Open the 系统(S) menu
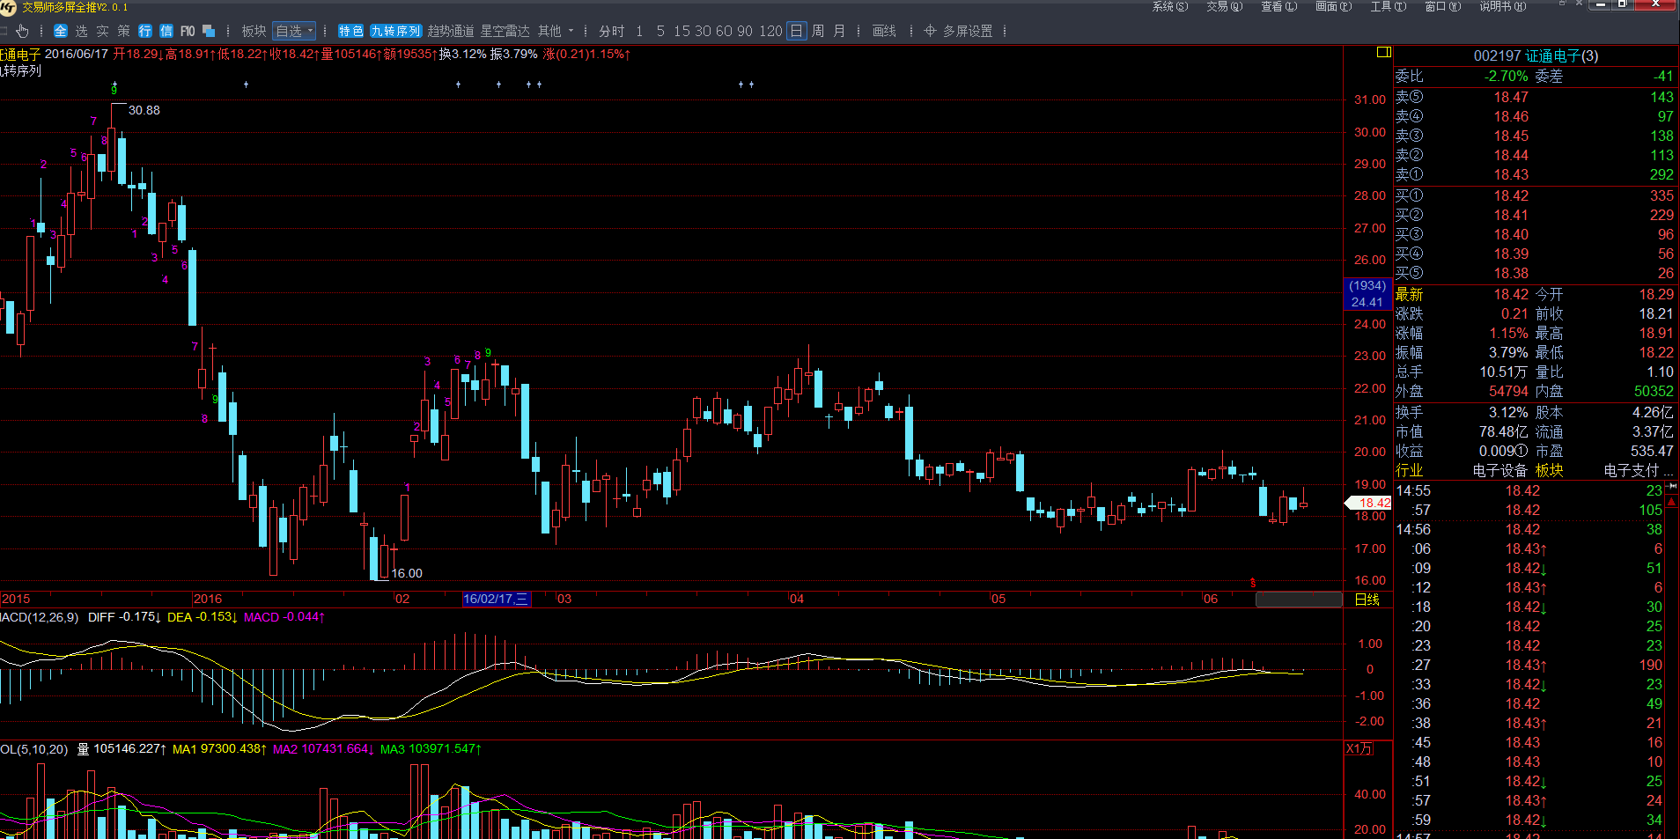 1169,6
